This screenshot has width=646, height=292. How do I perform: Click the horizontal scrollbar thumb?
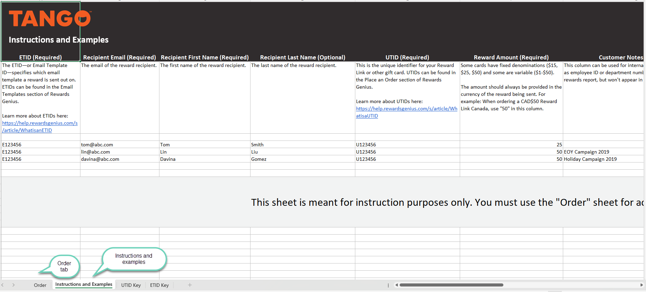tap(451, 285)
